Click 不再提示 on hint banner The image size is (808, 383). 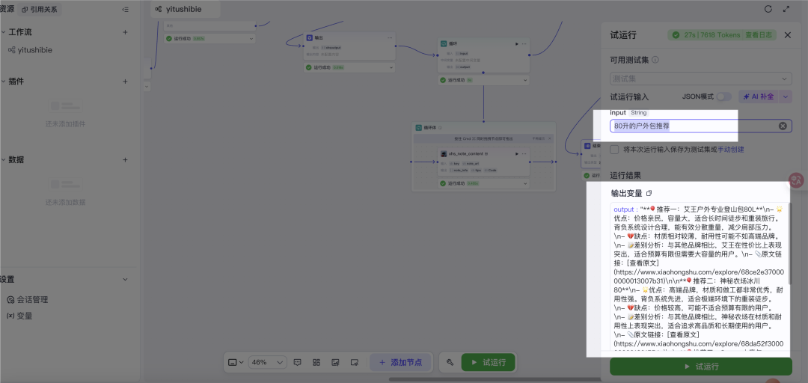pyautogui.click(x=539, y=138)
